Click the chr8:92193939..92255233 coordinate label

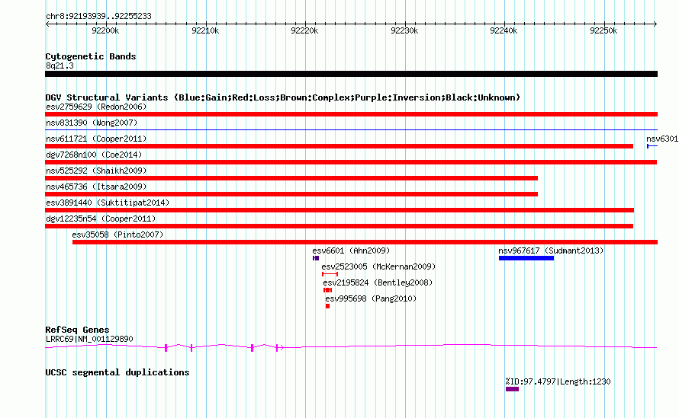[x=98, y=17]
